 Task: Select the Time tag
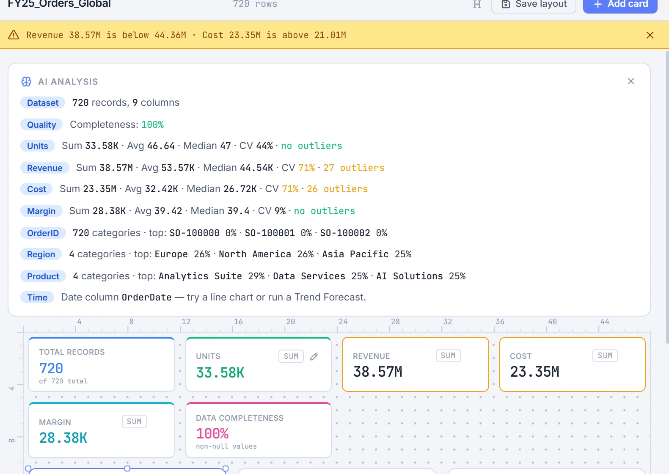37,298
